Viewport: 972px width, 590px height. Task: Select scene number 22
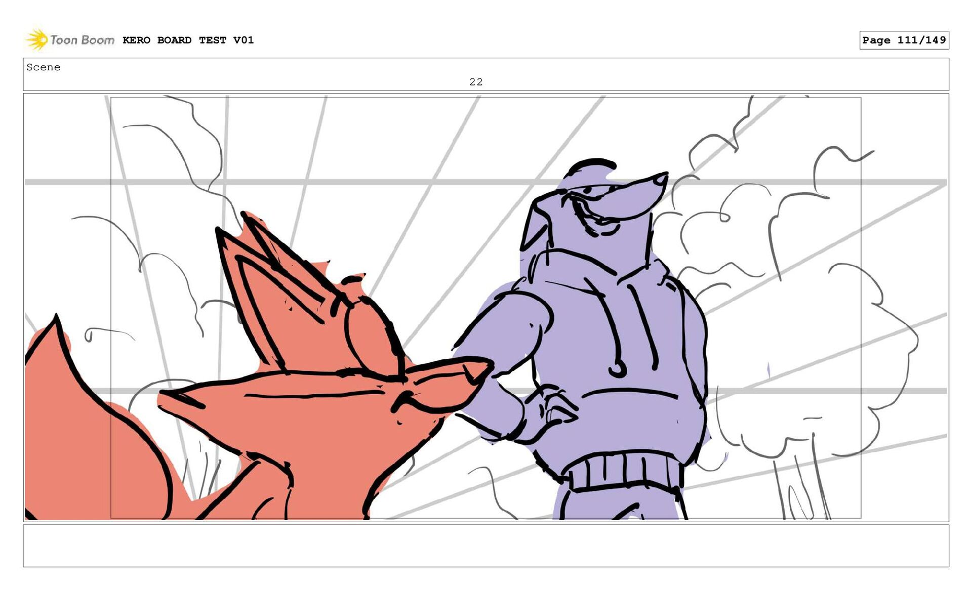(x=476, y=81)
